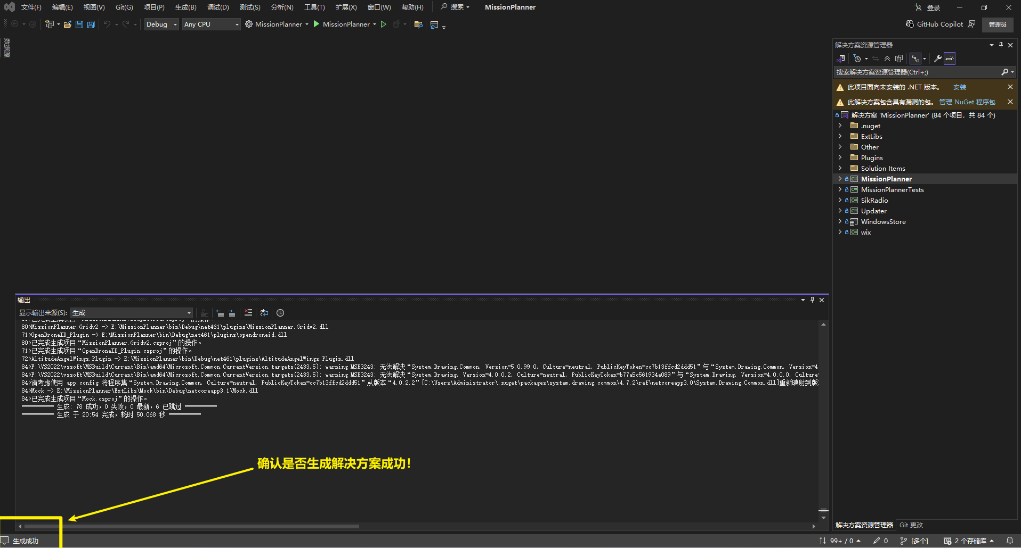Image resolution: width=1021 pixels, height=548 pixels.
Task: Open properties wrench icon in Solution Explorer
Action: point(937,59)
